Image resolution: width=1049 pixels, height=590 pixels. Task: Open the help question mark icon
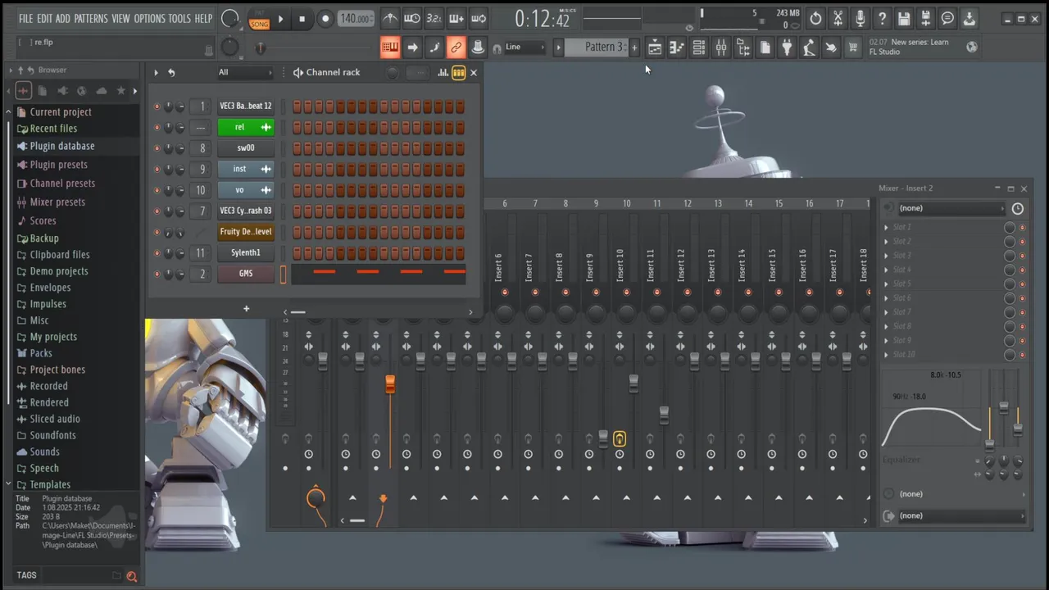882,18
